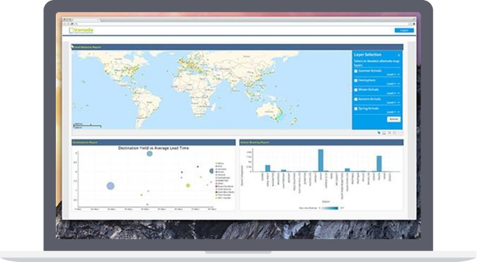
Task: Click the tag icon below the map
Action: click(x=379, y=133)
